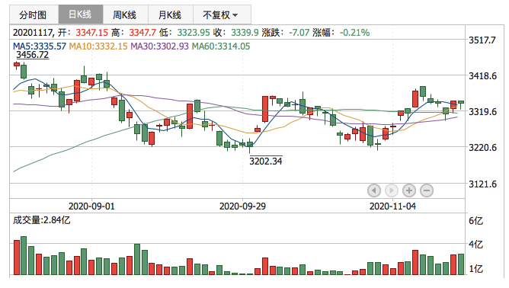Click the scroll-right arrow icon
The width and height of the screenshot is (509, 288).
(x=392, y=190)
